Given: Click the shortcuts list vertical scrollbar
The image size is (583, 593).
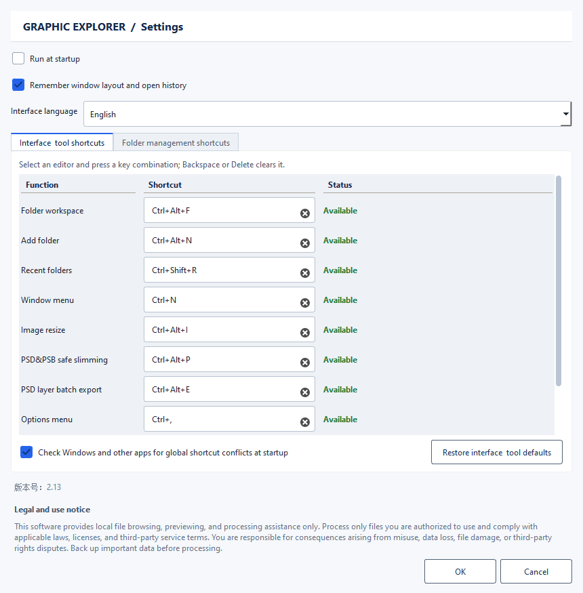Looking at the screenshot, I should pos(559,281).
